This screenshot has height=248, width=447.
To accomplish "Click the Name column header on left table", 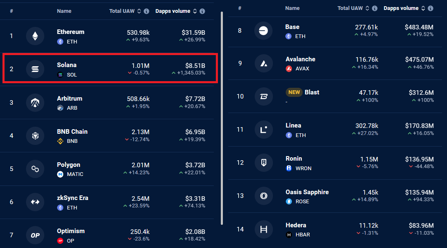I will pos(64,11).
